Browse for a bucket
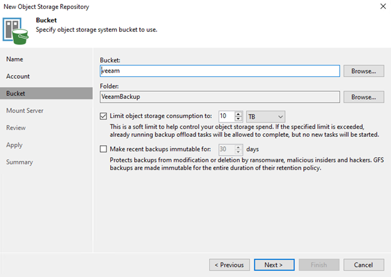 [363, 71]
